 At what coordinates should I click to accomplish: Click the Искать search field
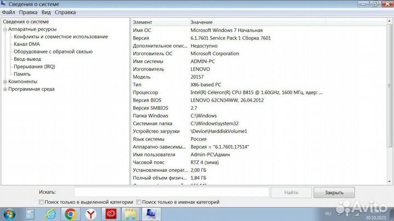[171, 192]
